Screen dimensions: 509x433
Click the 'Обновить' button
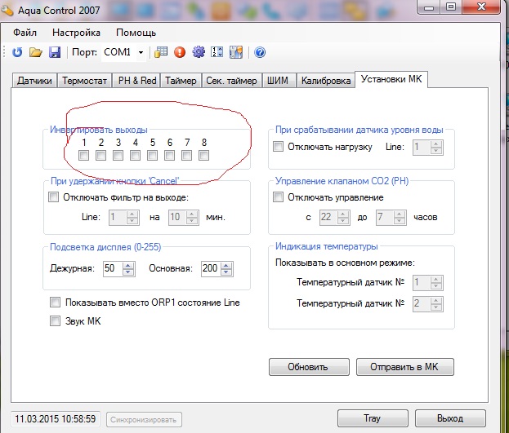pyautogui.click(x=309, y=367)
